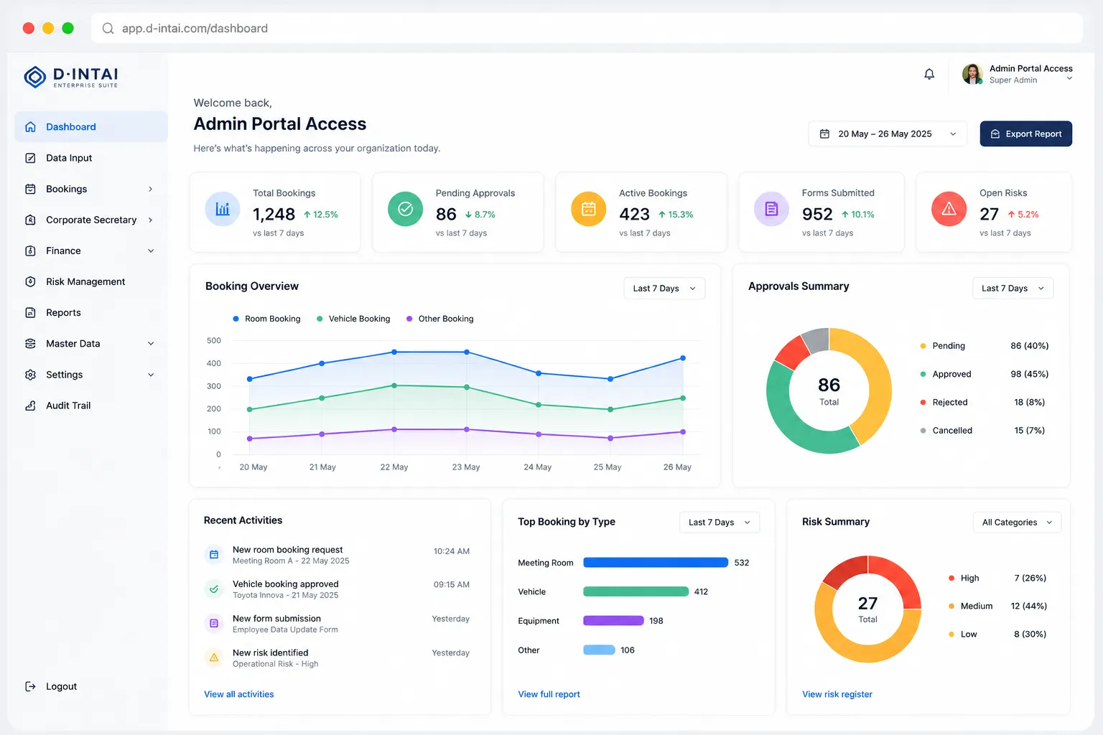The image size is (1103, 735).
Task: Open Audit Trail menu item
Action: pyautogui.click(x=91, y=406)
